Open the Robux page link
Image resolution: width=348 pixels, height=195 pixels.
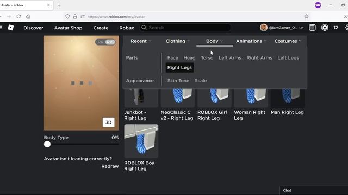[x=127, y=28]
